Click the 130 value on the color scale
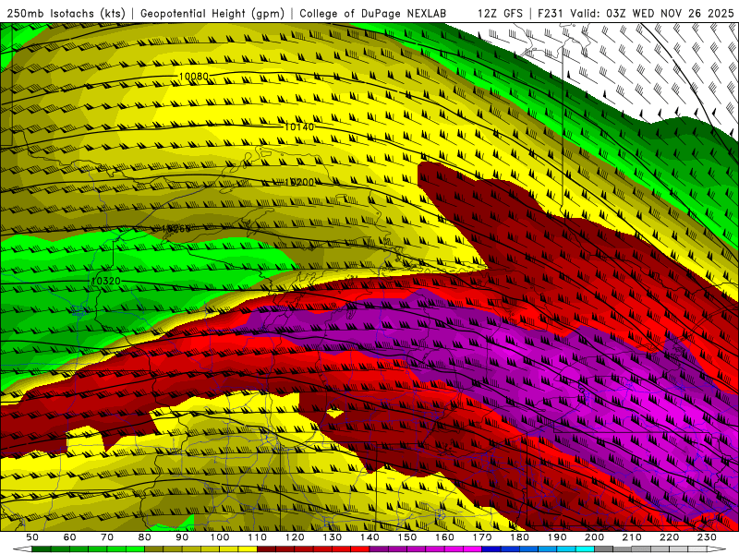Image resolution: width=739 pixels, height=554 pixels. tap(332, 537)
